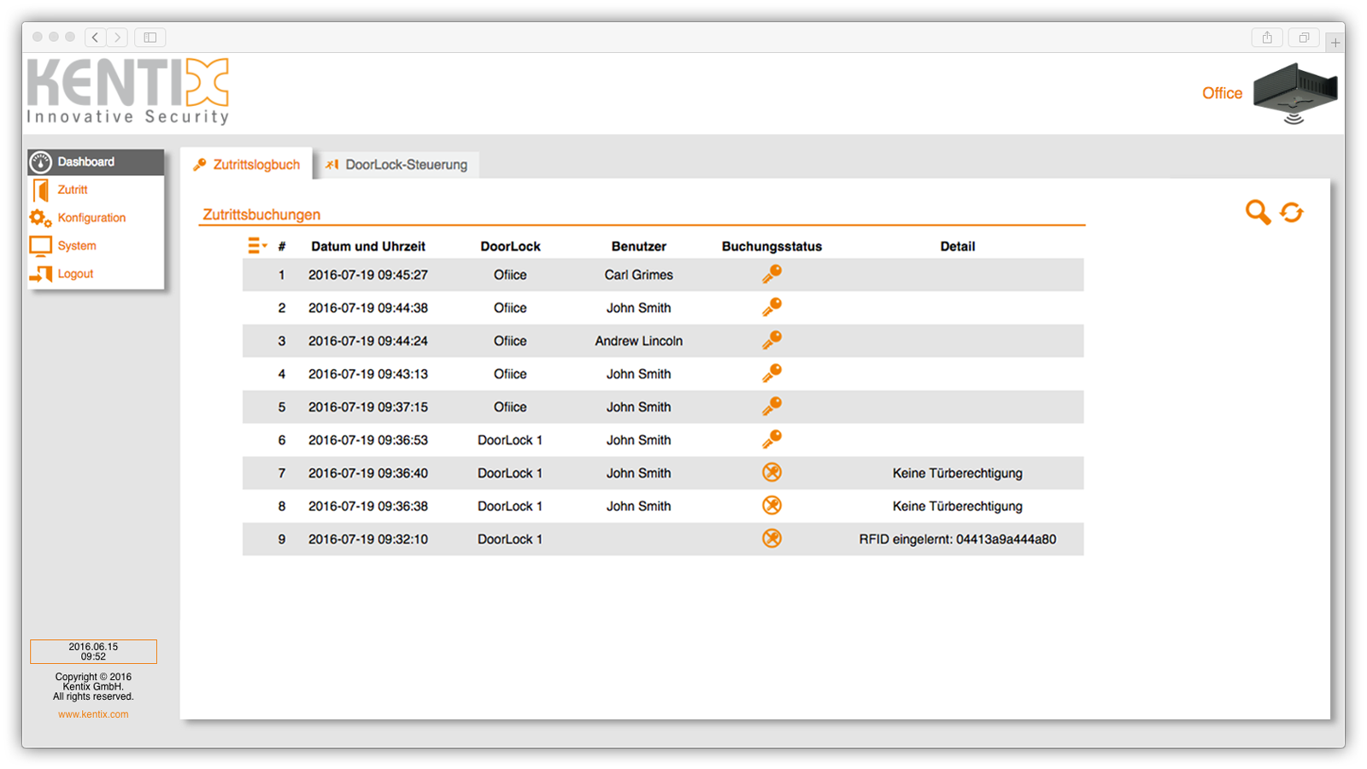Open the Zutritt menu item
This screenshot has width=1367, height=769.
(x=96, y=190)
